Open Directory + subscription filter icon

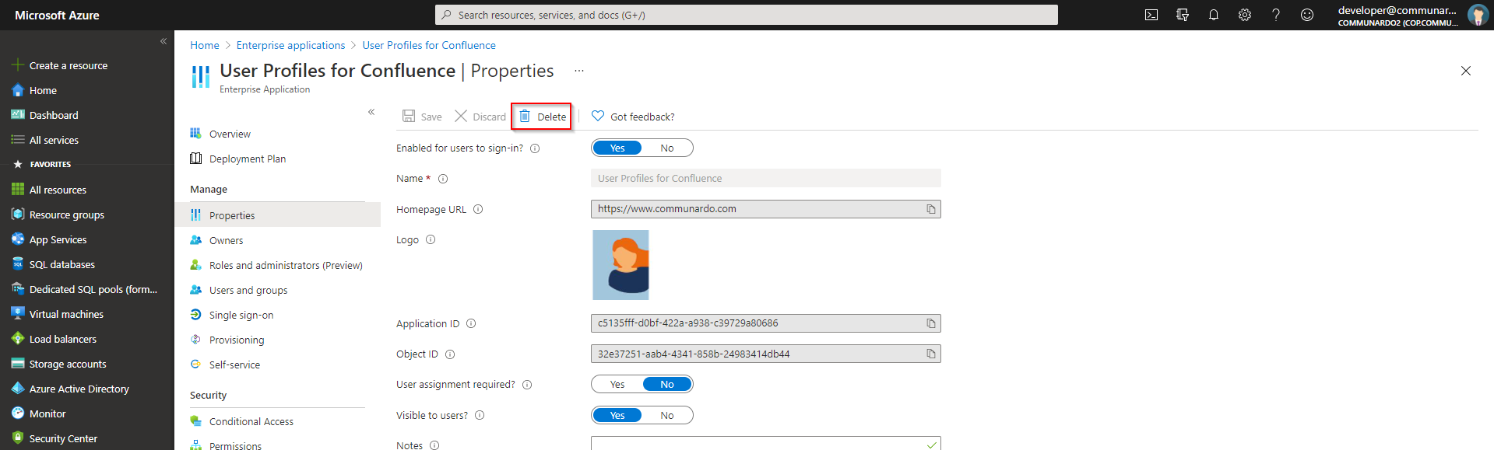point(1183,15)
